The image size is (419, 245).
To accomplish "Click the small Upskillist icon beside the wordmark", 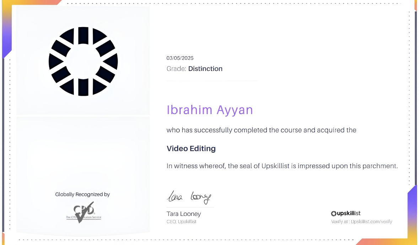I will click(x=334, y=214).
